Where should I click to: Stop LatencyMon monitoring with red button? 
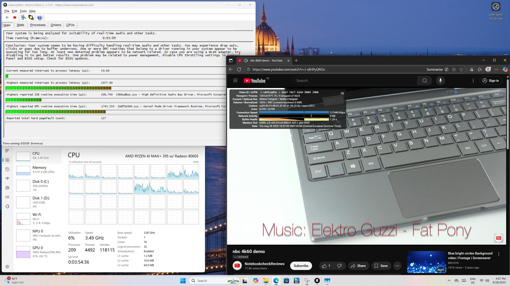[x=15, y=17]
